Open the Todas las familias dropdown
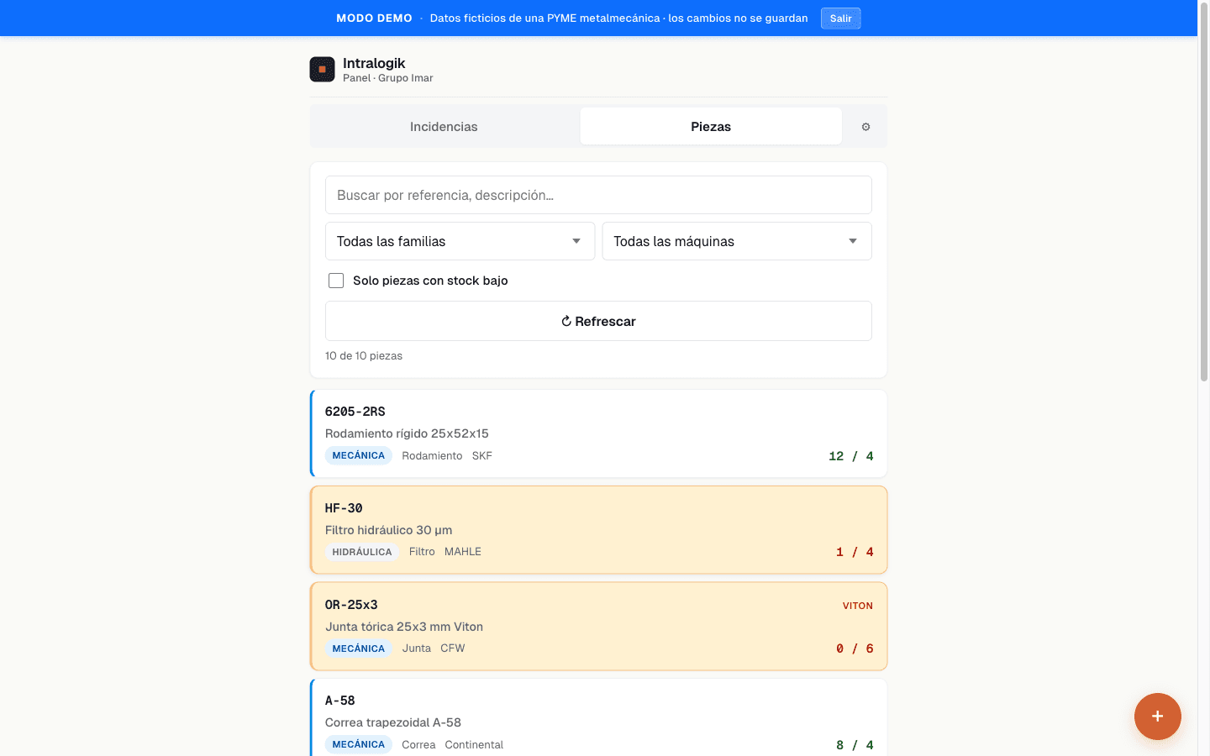Viewport: 1210px width, 756px height. [x=460, y=241]
